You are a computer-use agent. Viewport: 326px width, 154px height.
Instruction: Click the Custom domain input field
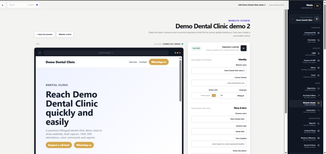(219, 83)
